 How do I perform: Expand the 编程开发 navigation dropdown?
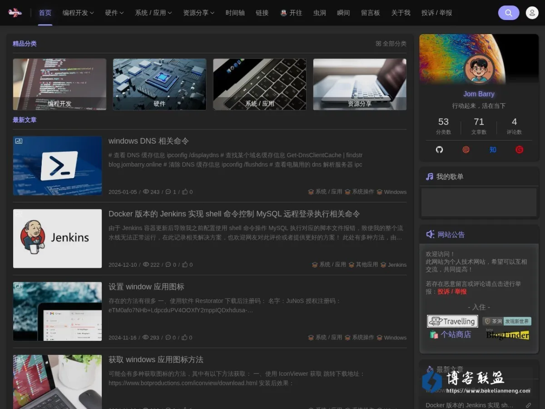coord(78,13)
